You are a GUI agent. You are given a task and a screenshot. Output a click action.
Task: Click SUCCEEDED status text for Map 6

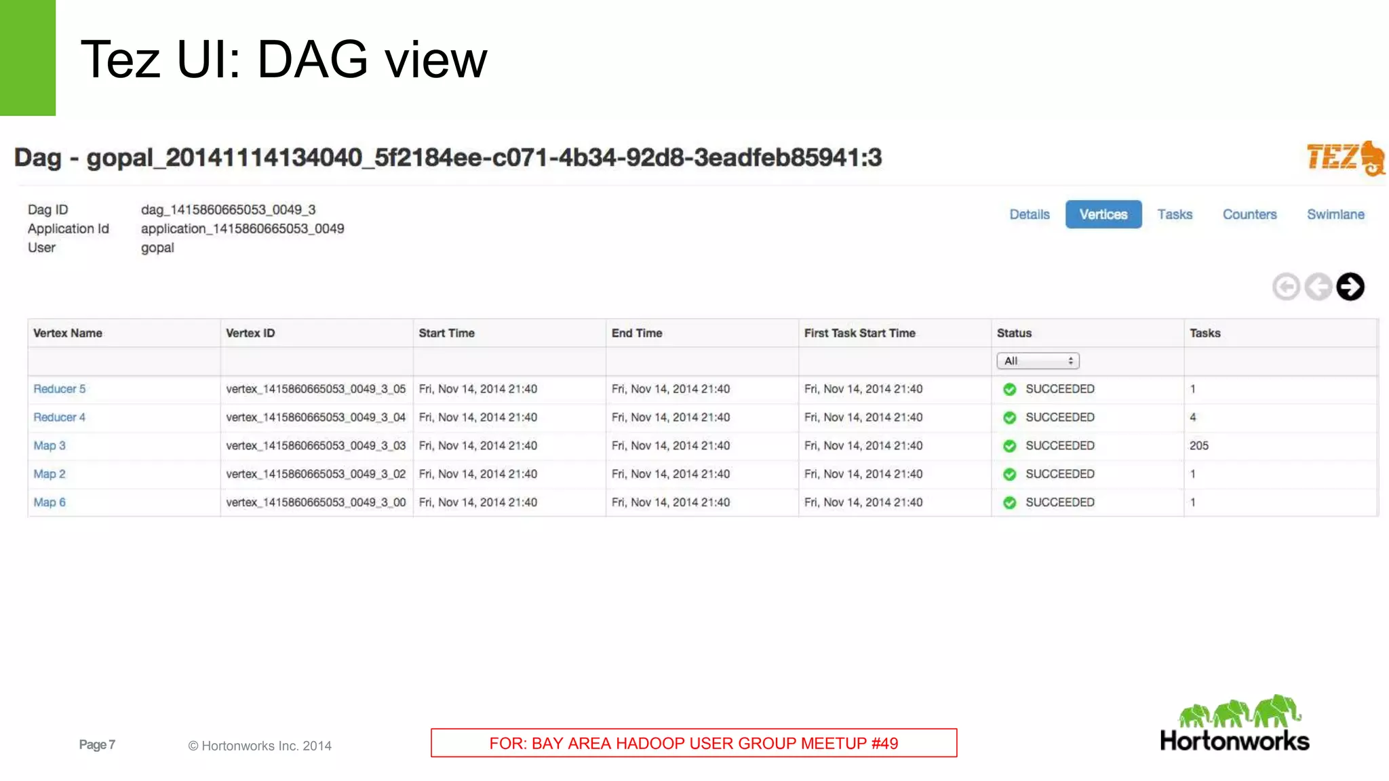click(x=1060, y=503)
